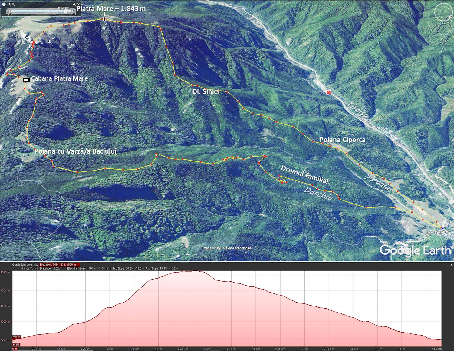Step to next imagery date
The width and height of the screenshot is (454, 351).
pyautogui.click(x=73, y=11)
